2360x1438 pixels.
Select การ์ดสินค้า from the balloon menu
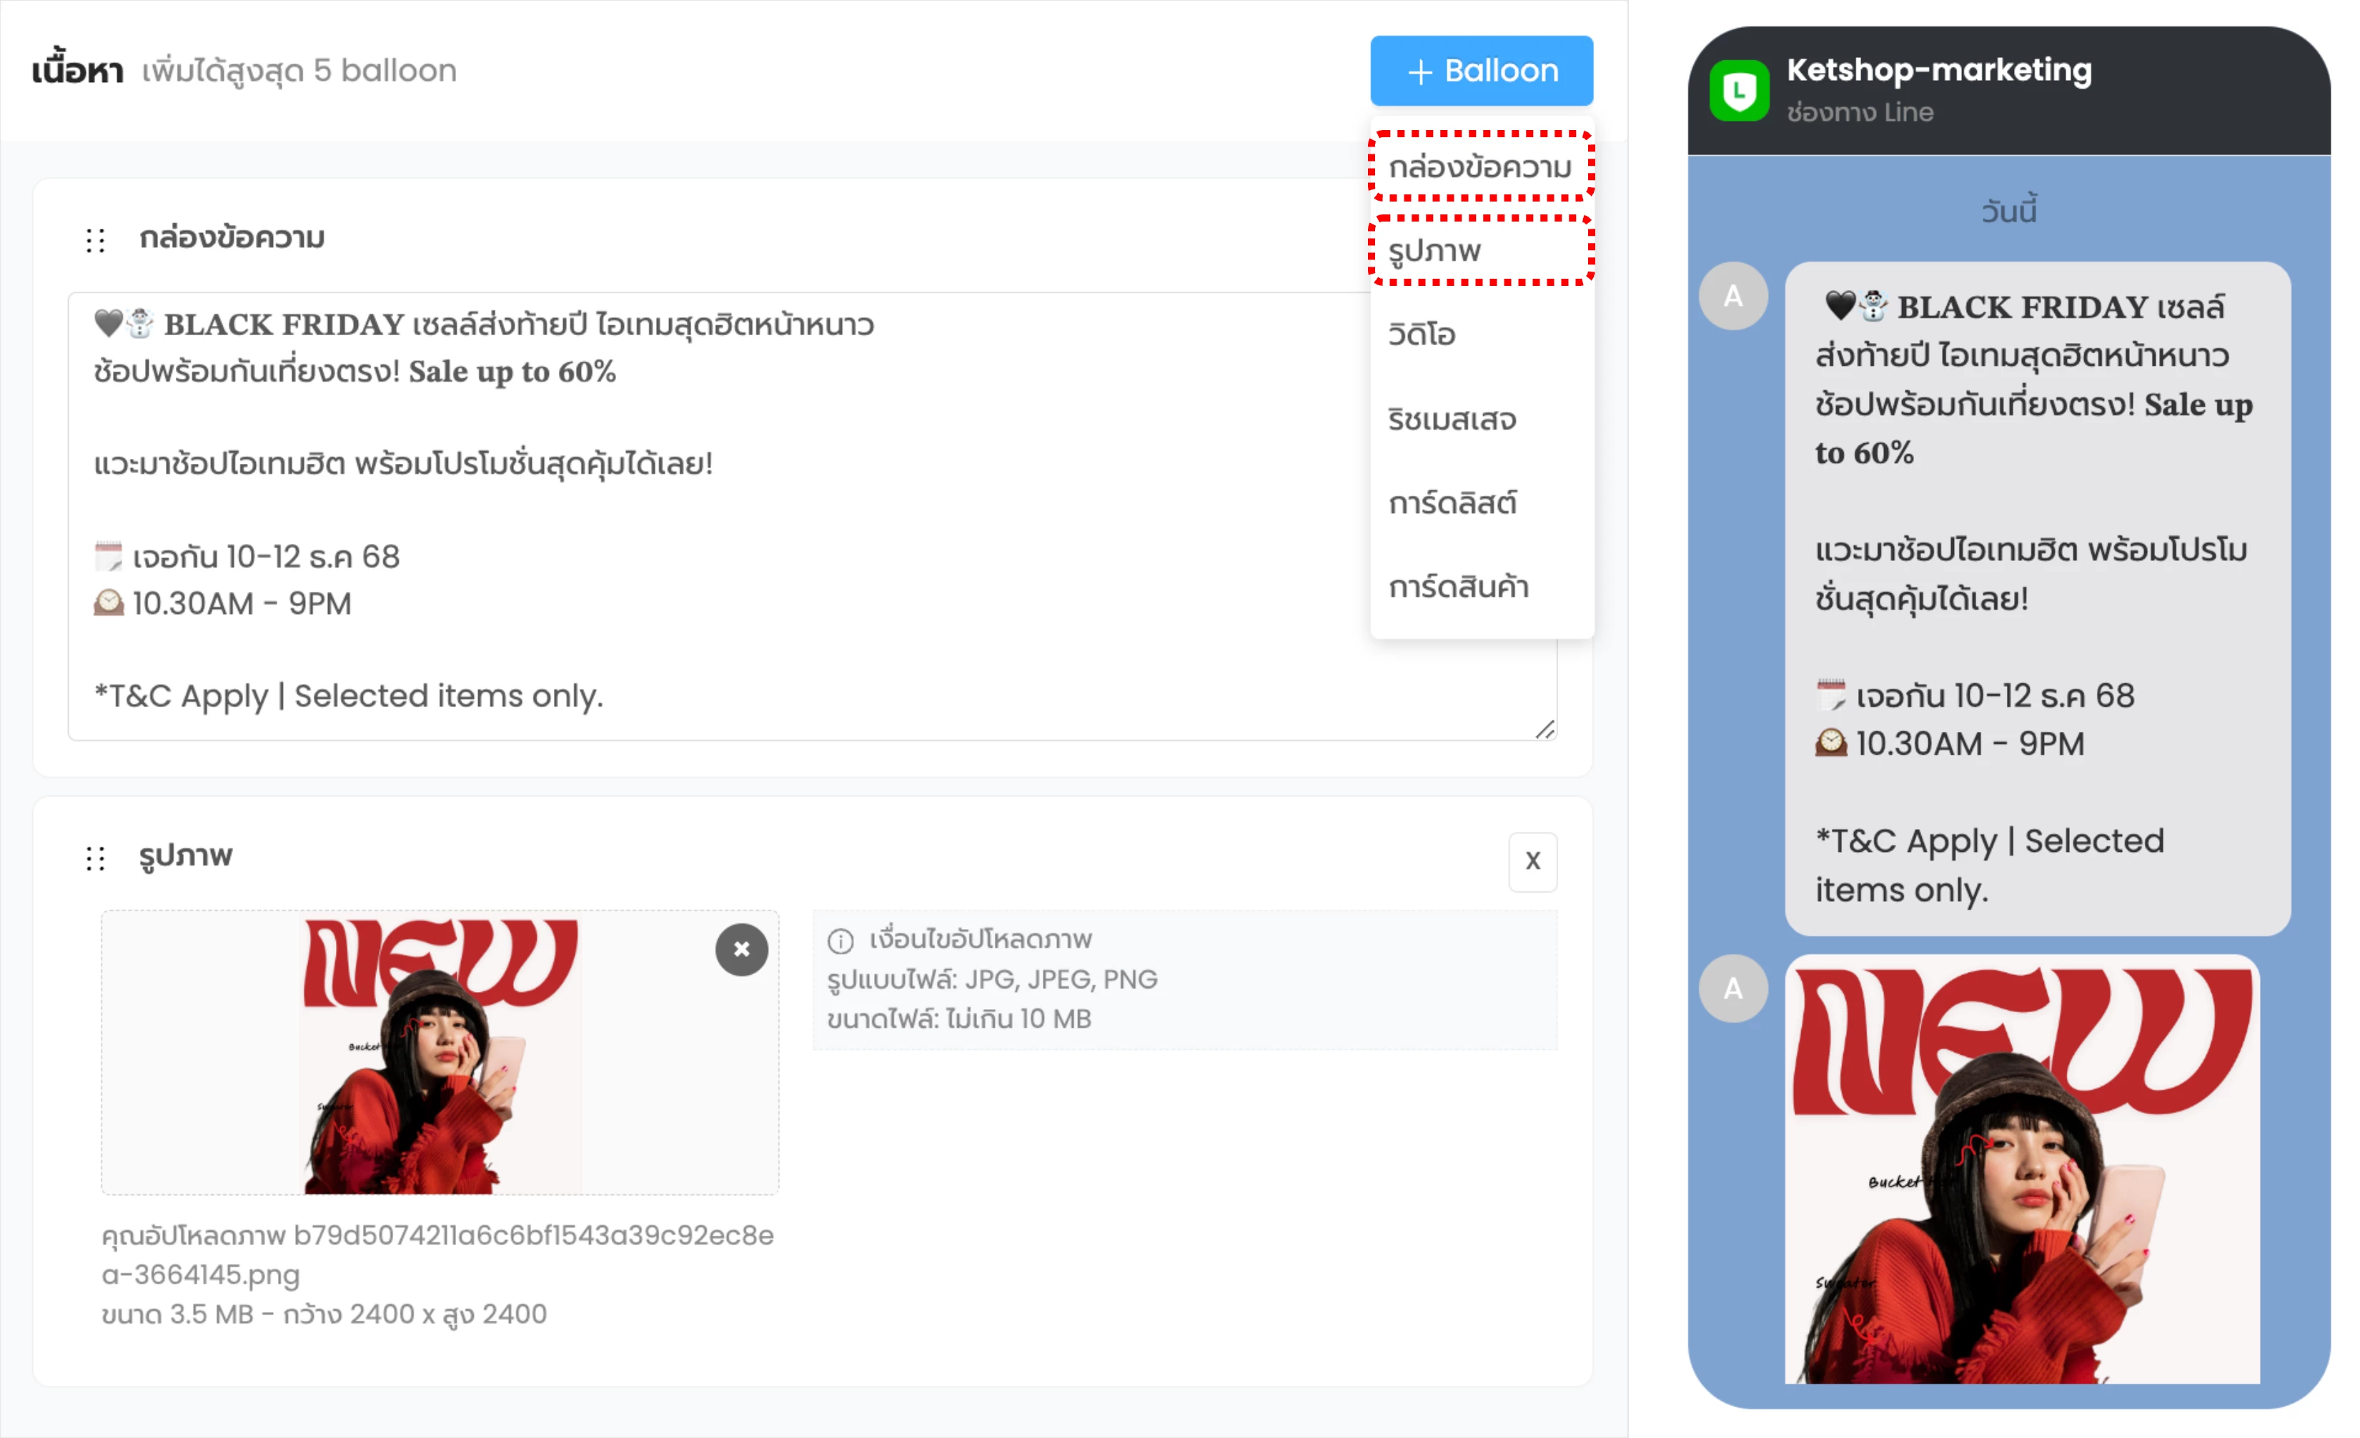tap(1458, 586)
